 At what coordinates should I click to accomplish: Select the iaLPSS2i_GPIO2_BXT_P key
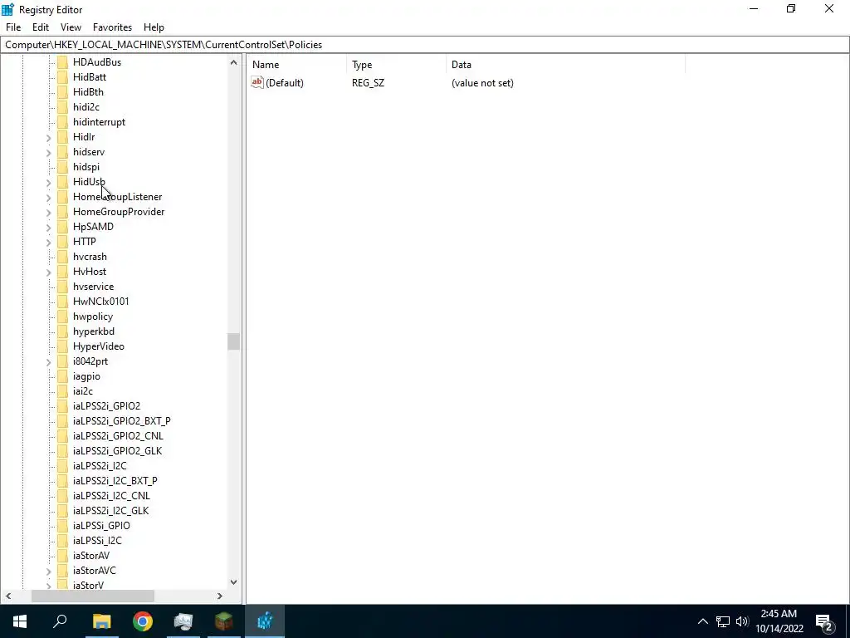[x=121, y=421]
